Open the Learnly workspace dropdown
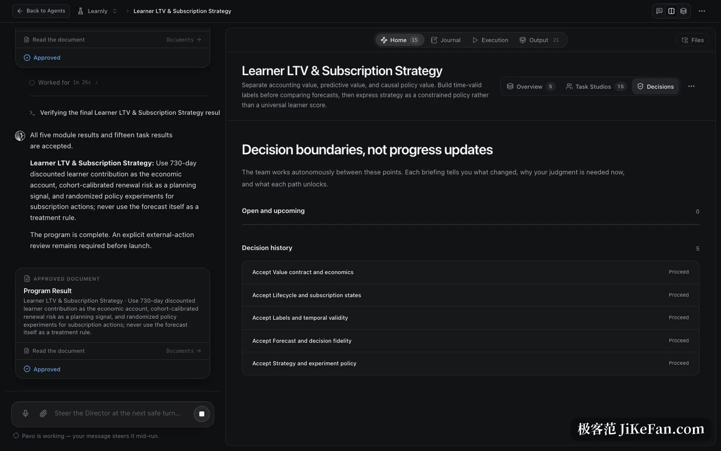The height and width of the screenshot is (451, 721). point(98,11)
